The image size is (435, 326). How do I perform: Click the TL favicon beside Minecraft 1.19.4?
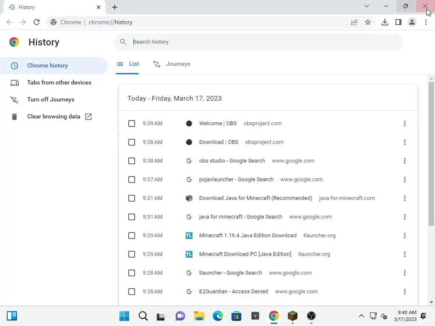click(x=189, y=236)
